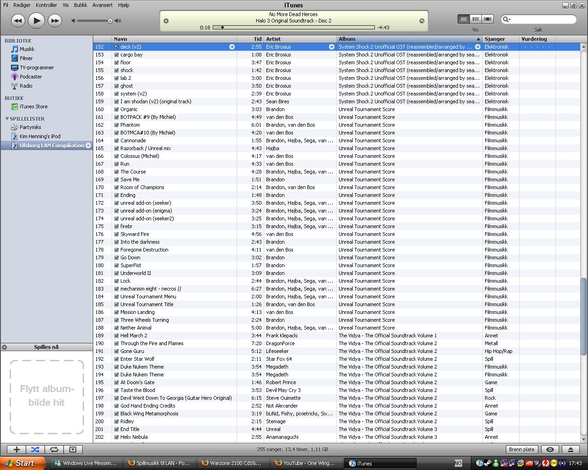Click the arrow beside the selected row's album
Viewport: 588px width, 470px height.
478,47
